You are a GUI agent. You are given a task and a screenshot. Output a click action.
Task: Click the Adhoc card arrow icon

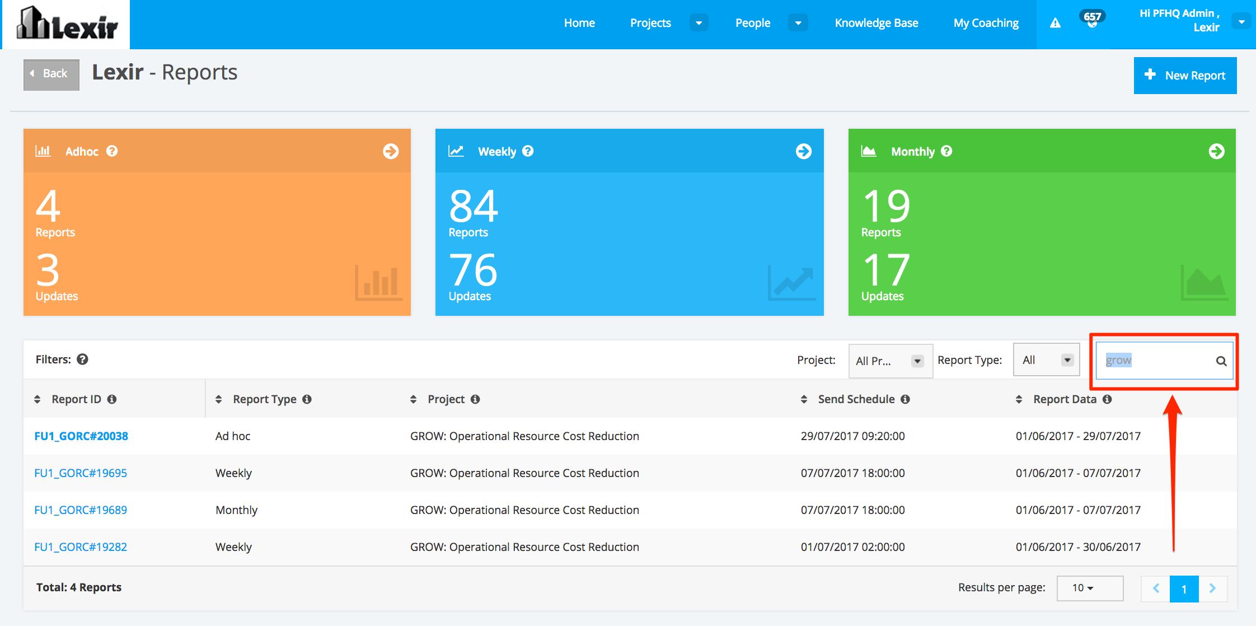(391, 151)
